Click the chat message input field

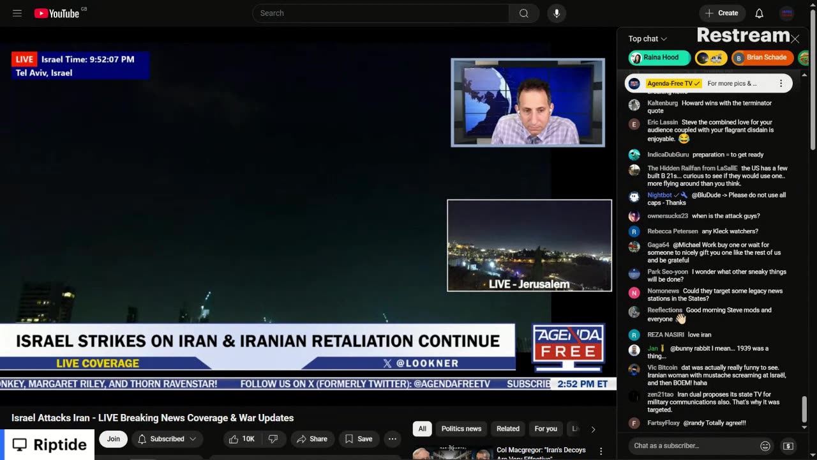tap(693, 445)
